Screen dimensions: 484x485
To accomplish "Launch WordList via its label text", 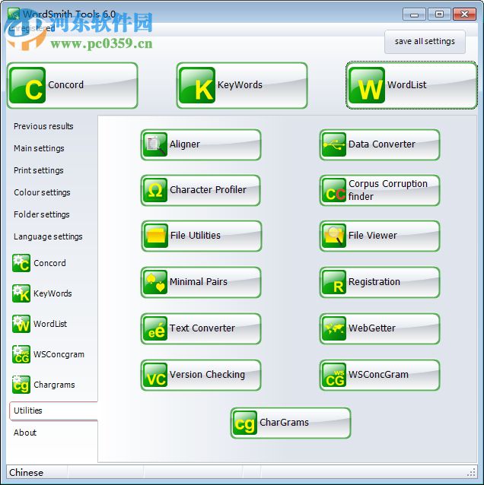I will tap(406, 84).
